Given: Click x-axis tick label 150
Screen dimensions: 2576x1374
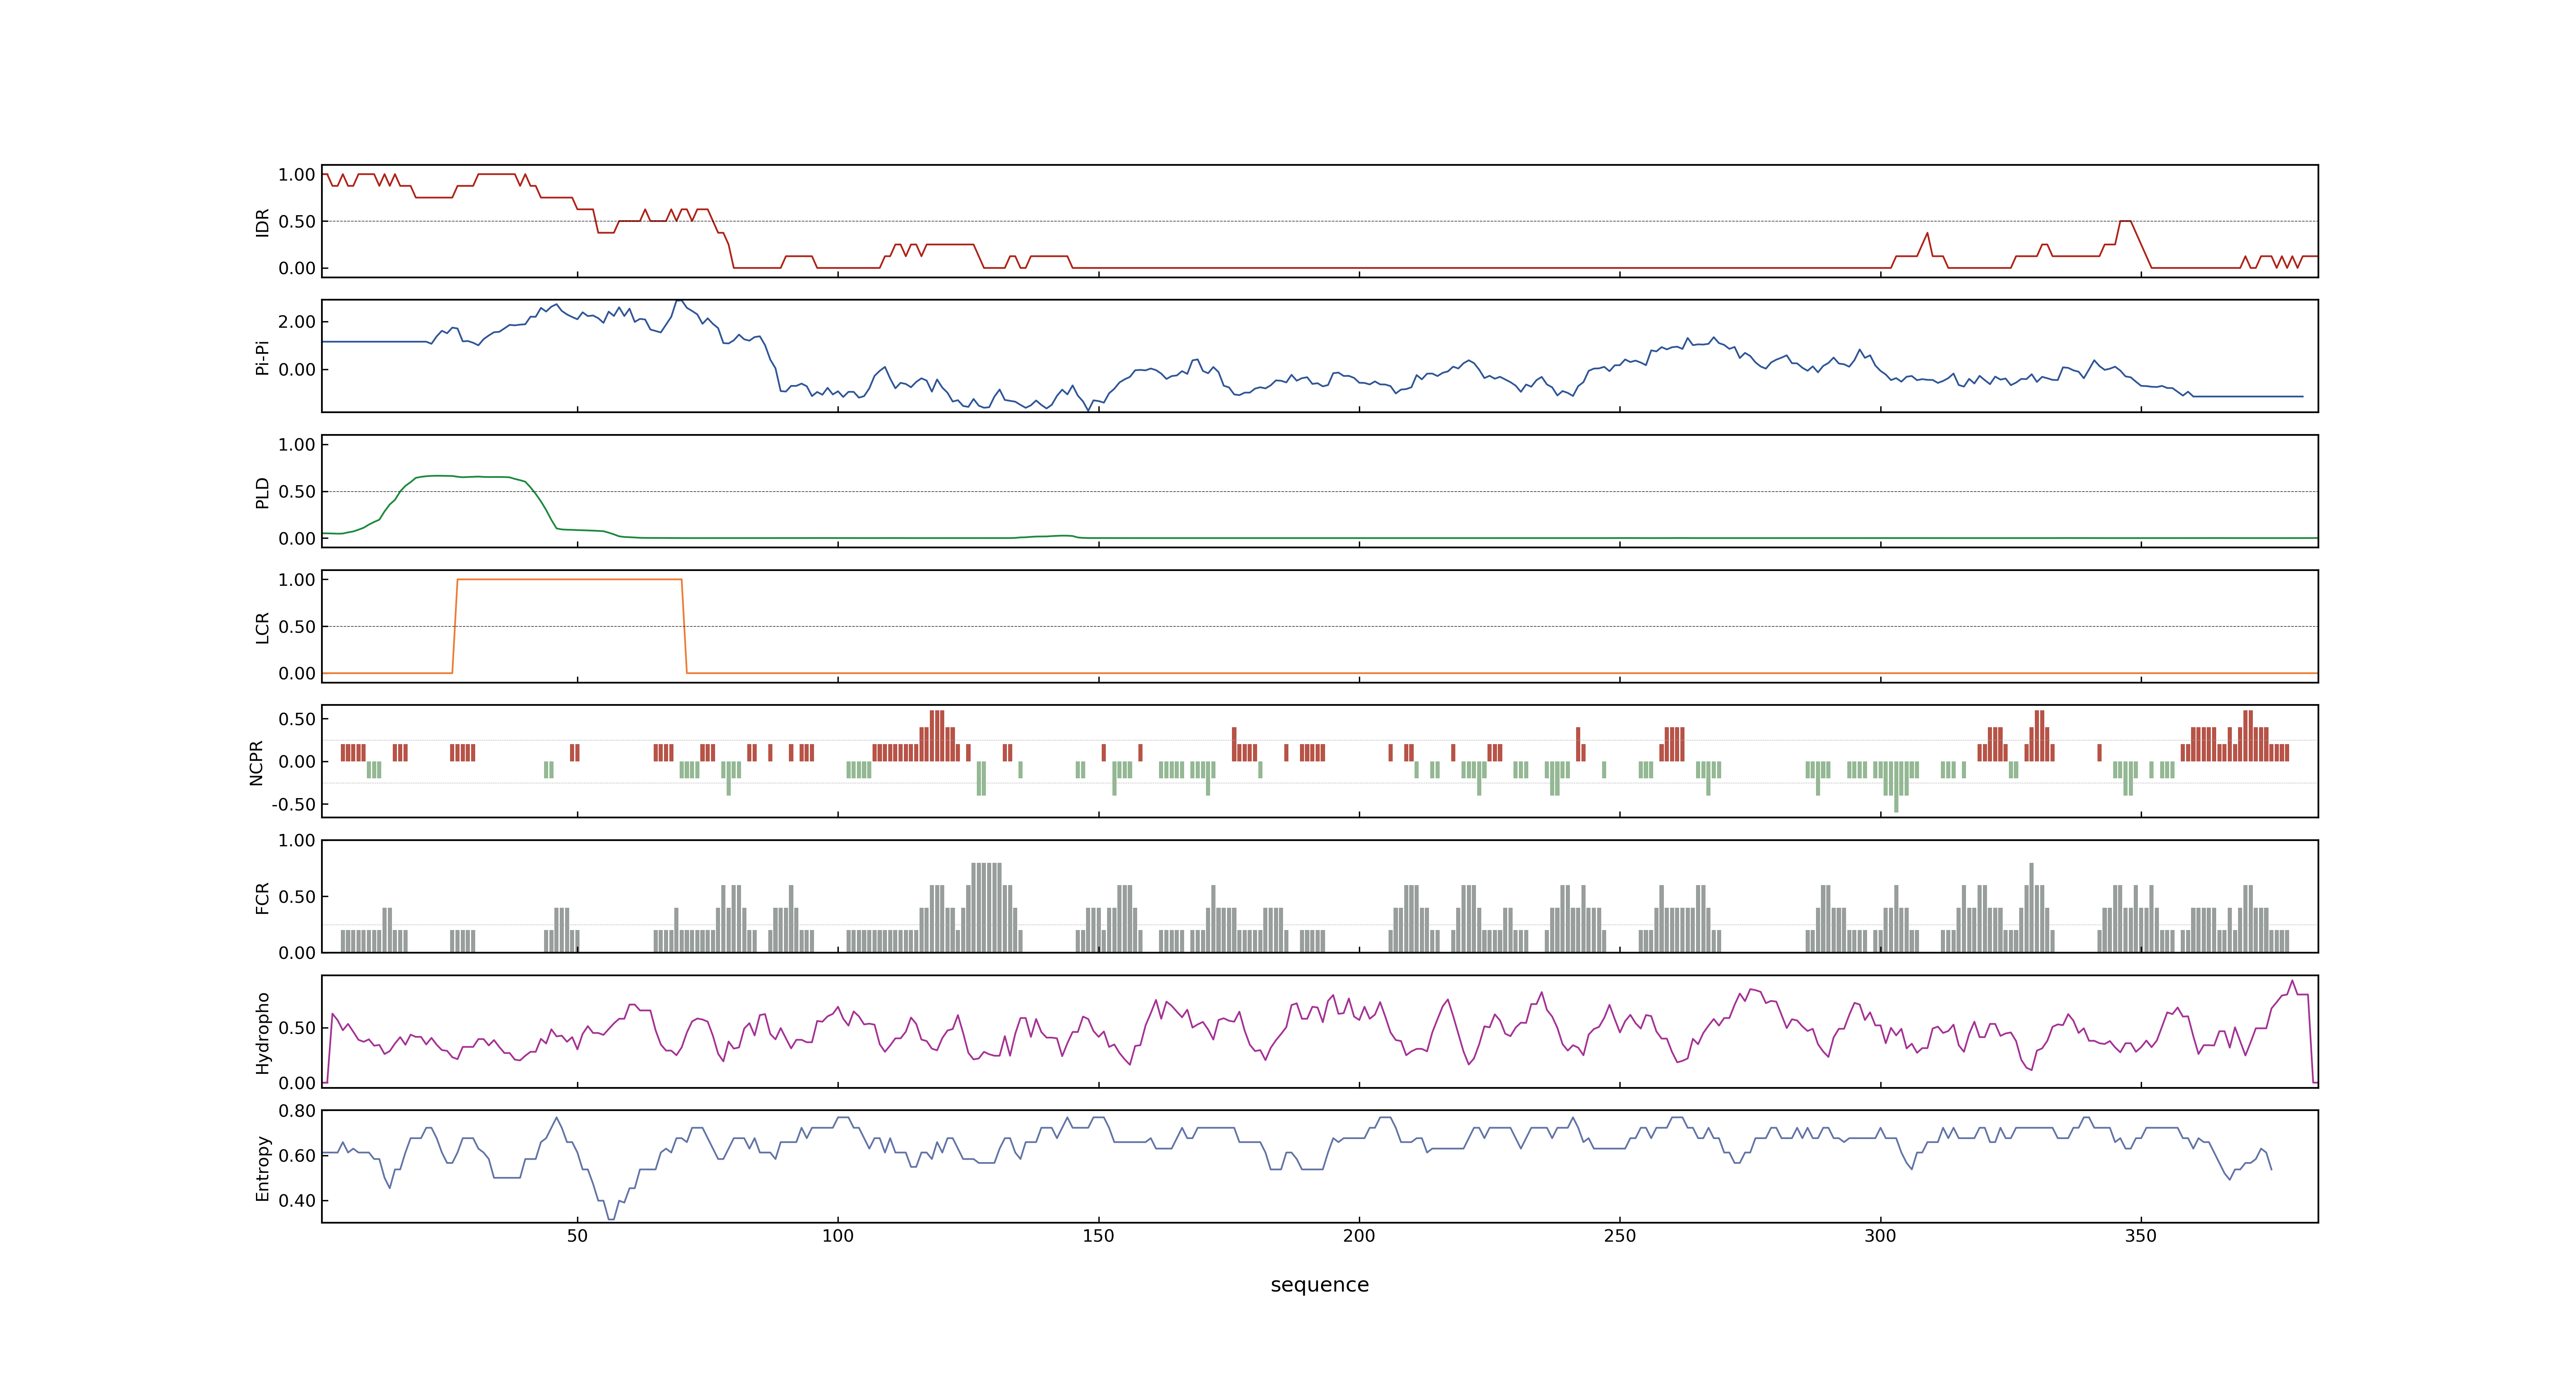Looking at the screenshot, I should 1098,1236.
